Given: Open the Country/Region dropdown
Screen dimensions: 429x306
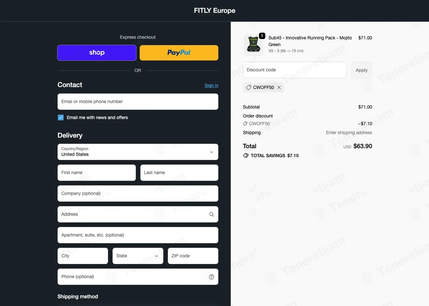Looking at the screenshot, I should (138, 152).
